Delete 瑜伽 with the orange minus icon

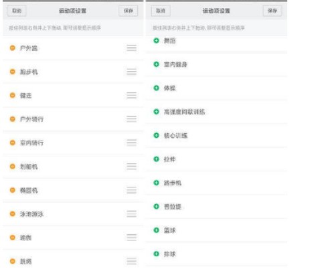pyautogui.click(x=13, y=238)
